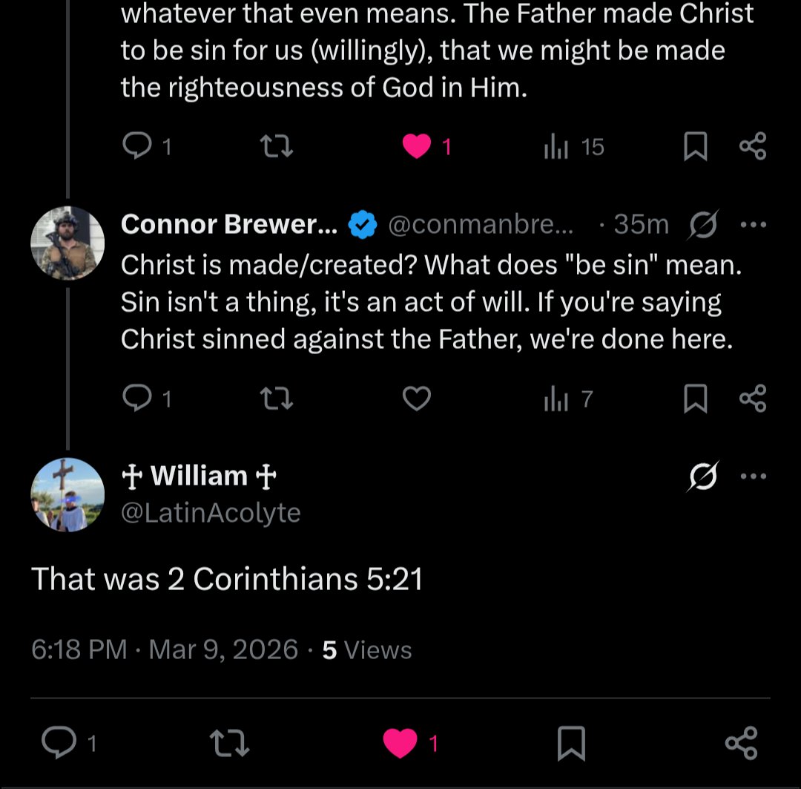Reply to William's main tweet
Screen dimensions: 801x789
point(59,742)
